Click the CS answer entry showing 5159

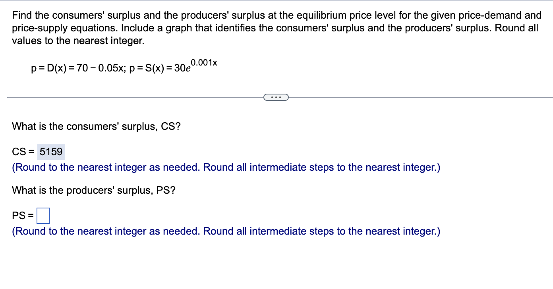click(51, 151)
